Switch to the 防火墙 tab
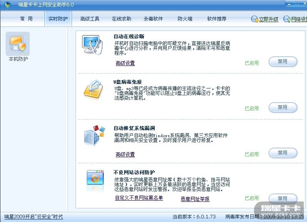 185,19
